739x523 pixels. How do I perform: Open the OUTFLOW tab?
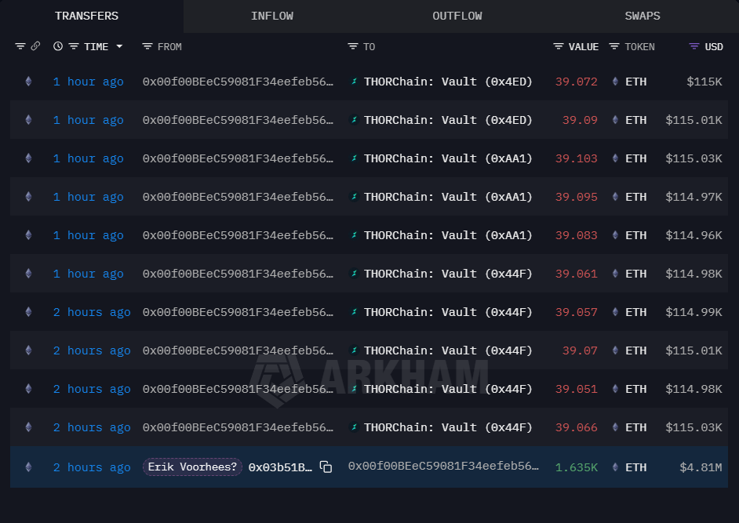tap(457, 16)
